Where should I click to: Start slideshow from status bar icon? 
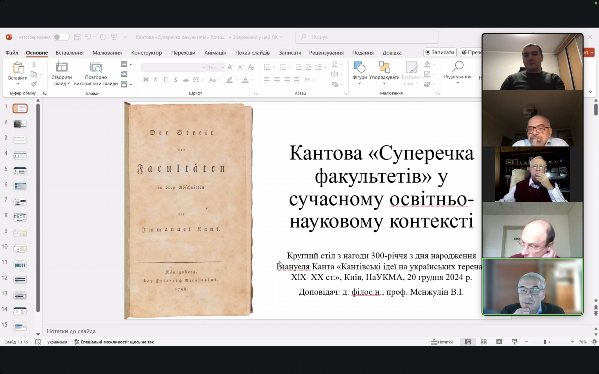[515, 341]
